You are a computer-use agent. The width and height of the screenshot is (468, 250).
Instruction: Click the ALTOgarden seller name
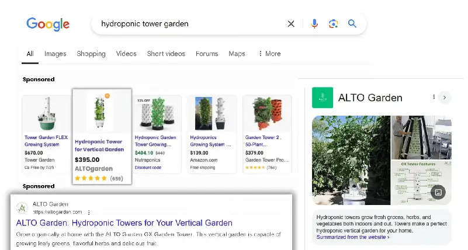93,169
